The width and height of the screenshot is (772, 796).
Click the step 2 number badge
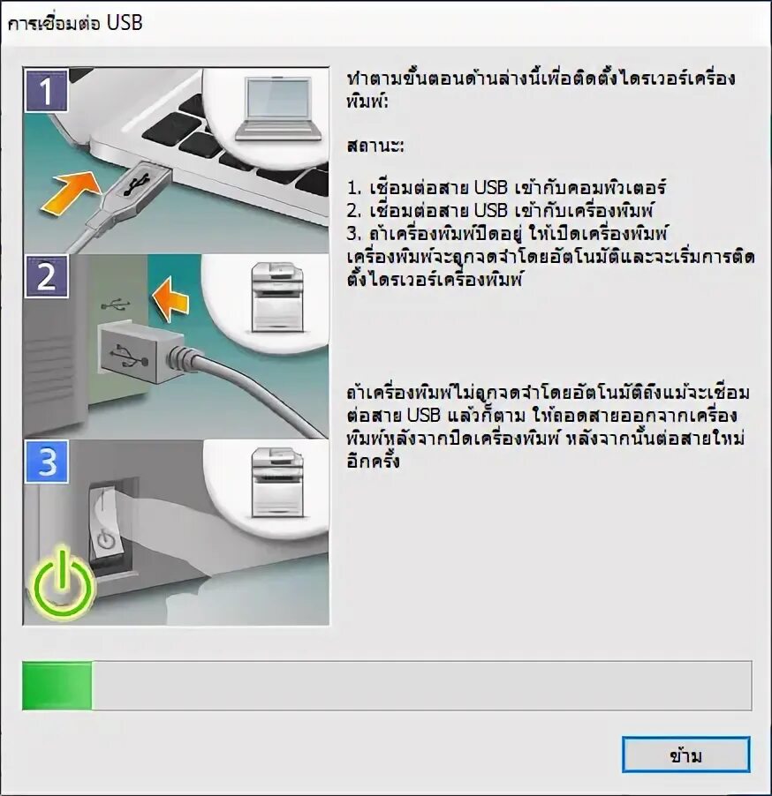tap(46, 277)
